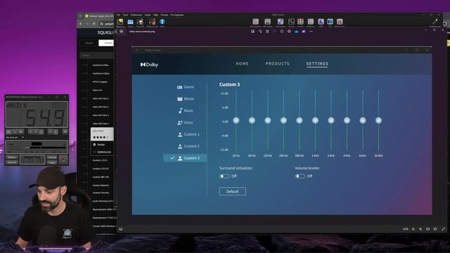Select the Models tab in Squiglink
Image resolution: width=450 pixels, height=253 pixels.
tap(106, 43)
